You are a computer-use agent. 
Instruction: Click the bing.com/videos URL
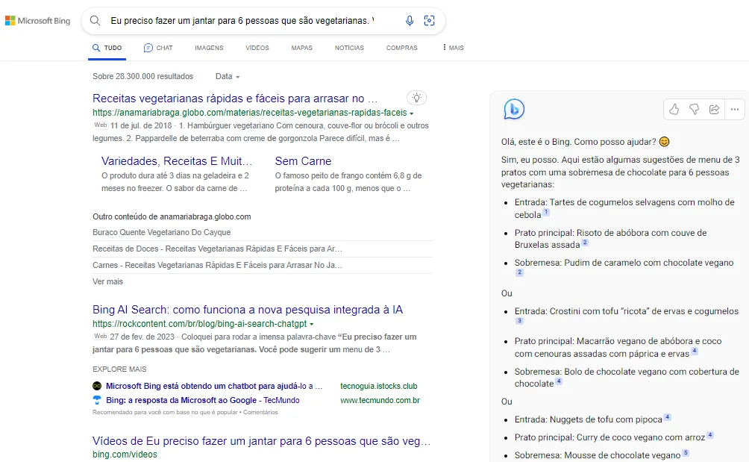click(x=125, y=455)
